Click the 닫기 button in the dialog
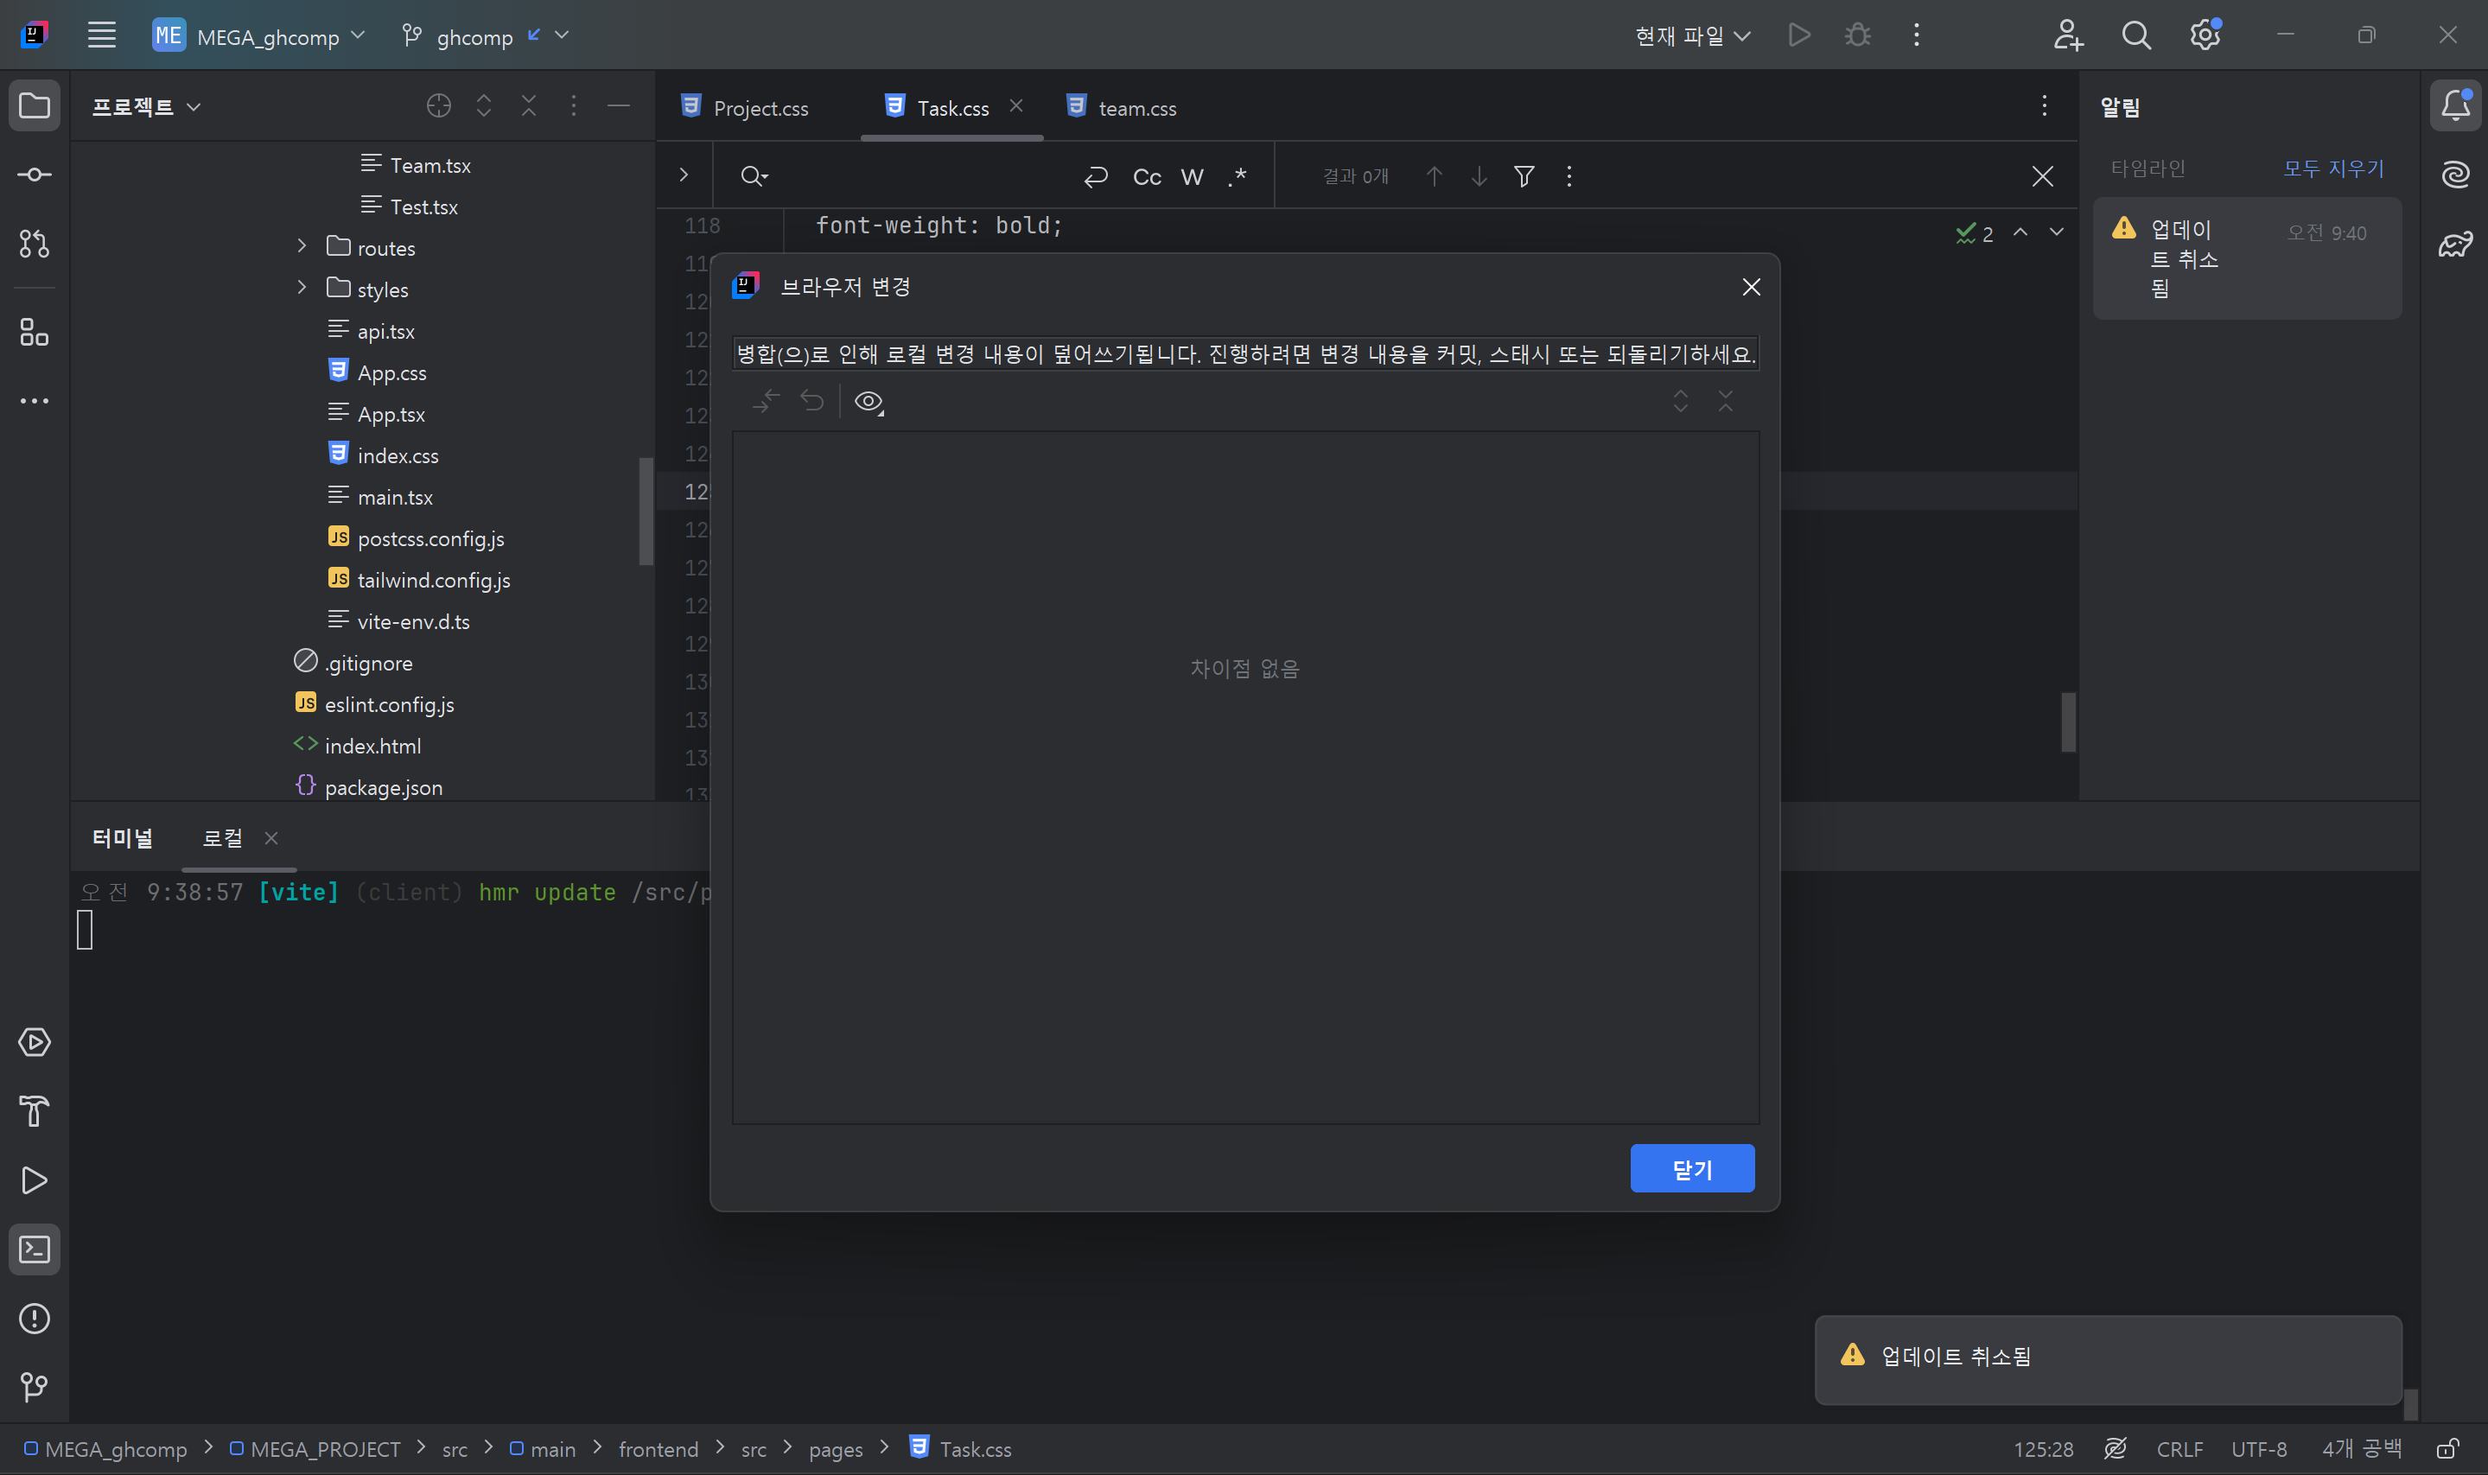 [1692, 1169]
